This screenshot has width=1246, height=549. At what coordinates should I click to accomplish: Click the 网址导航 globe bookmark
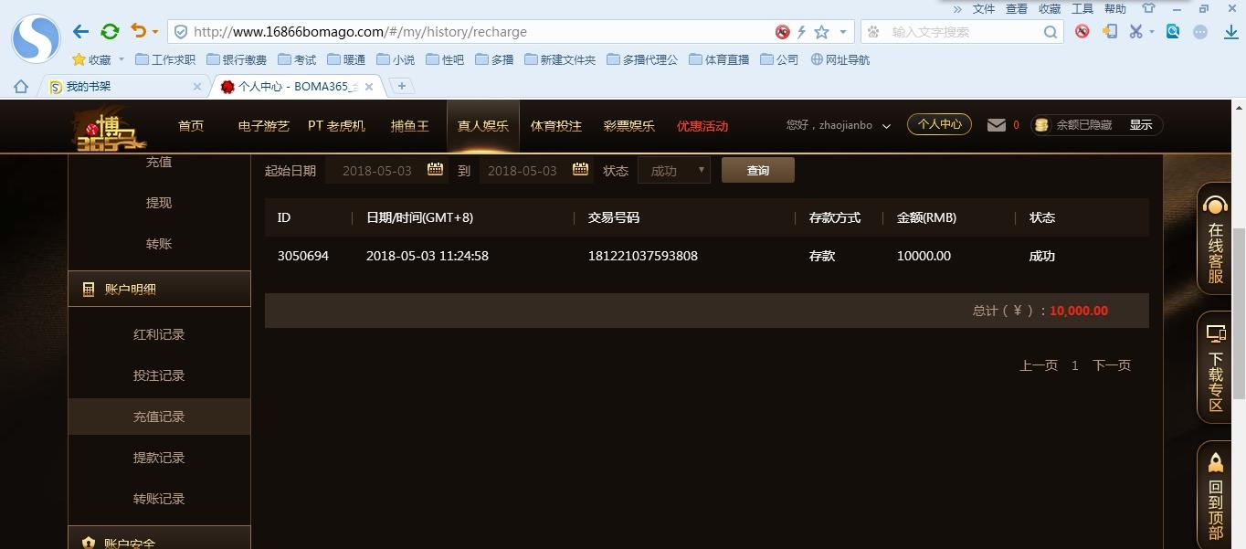point(840,59)
